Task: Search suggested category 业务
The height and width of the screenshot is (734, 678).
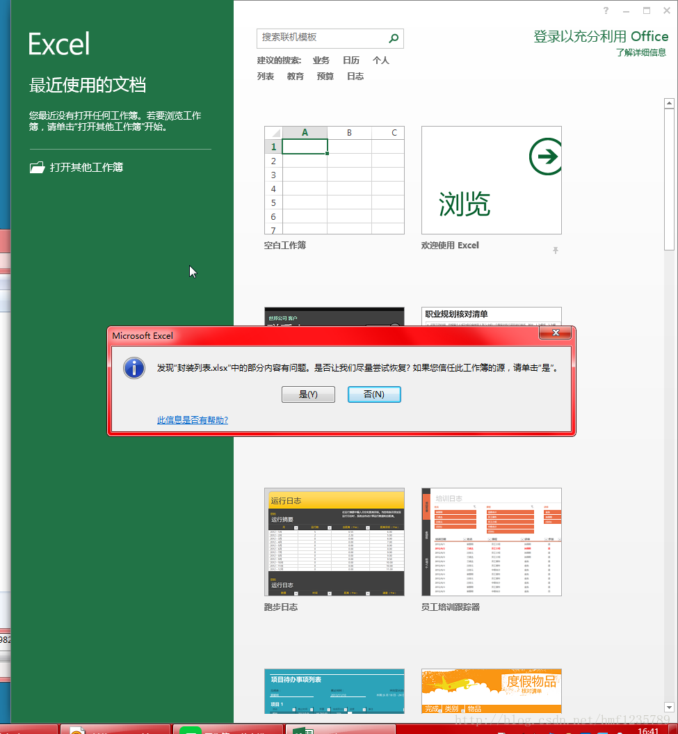Action: [x=321, y=61]
